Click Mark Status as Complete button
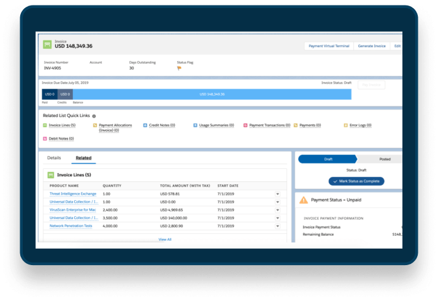The width and height of the screenshot is (438, 300). [356, 181]
